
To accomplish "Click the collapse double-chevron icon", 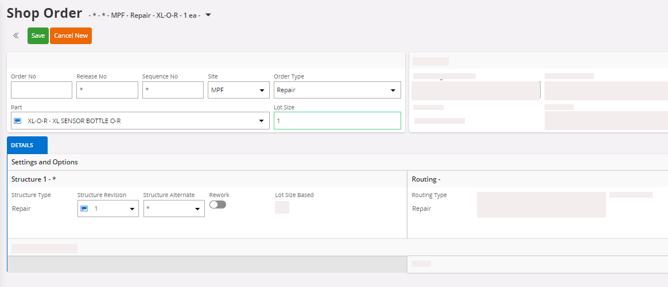I will (x=16, y=36).
